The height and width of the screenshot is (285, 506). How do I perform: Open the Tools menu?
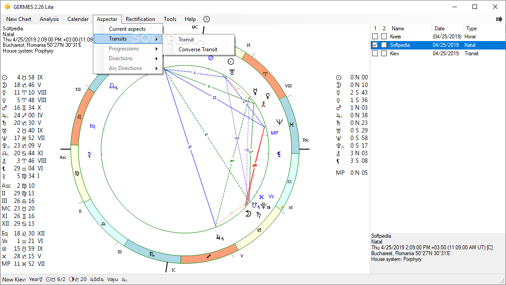tap(170, 19)
